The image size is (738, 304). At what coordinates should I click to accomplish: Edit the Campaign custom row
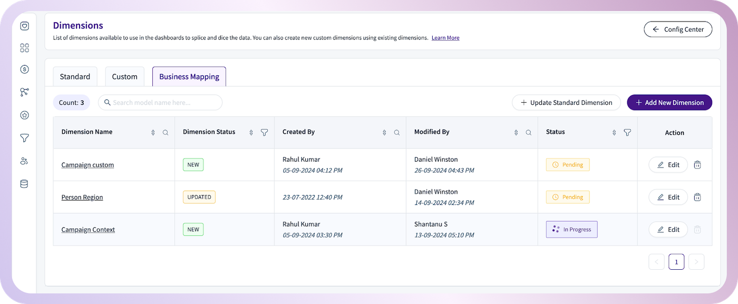668,165
